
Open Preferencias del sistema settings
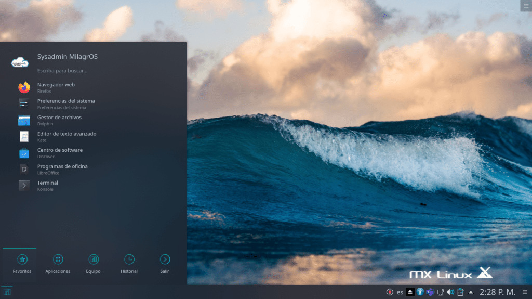point(66,103)
